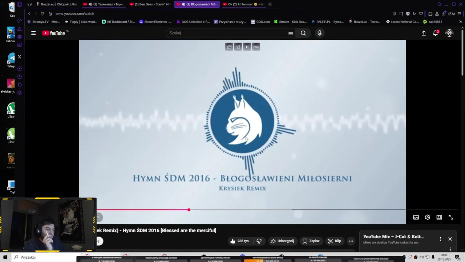The image size is (465, 262).
Task: Open the Strumyk.TV bookmark
Action: pos(44,22)
